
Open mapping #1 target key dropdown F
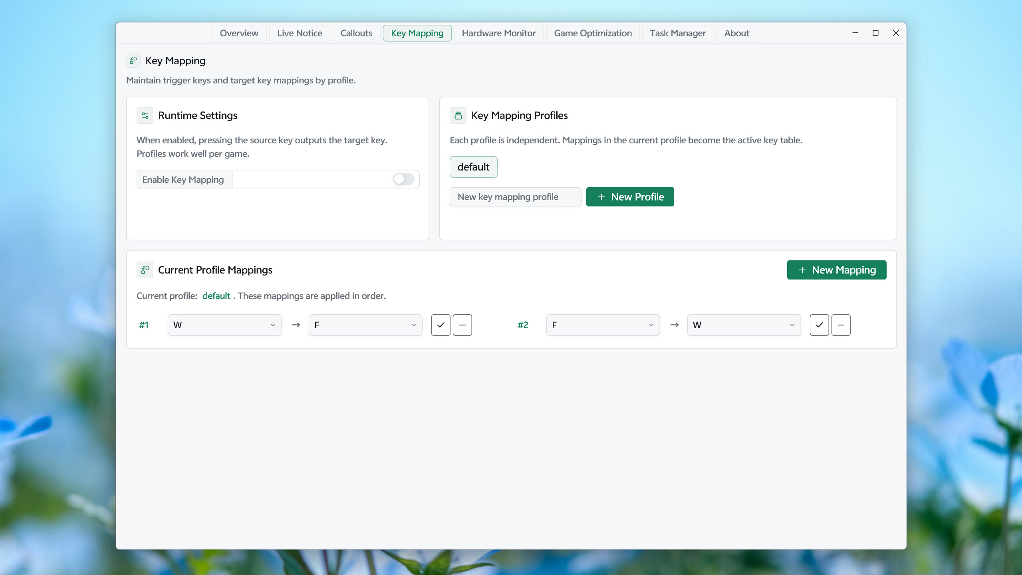click(365, 325)
